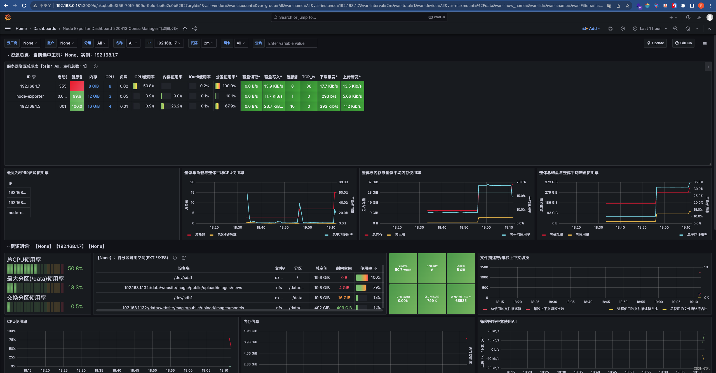Click the browser address bar URL

pos(329,6)
